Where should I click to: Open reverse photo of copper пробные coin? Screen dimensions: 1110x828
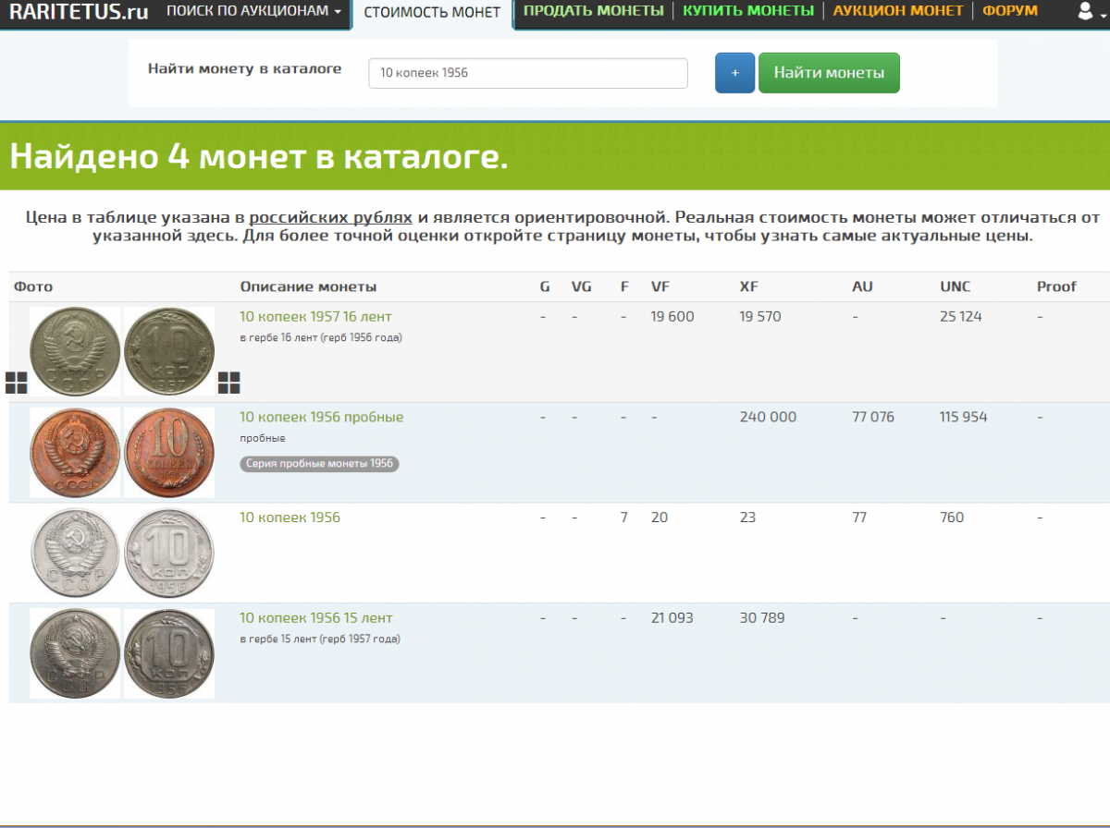[169, 452]
